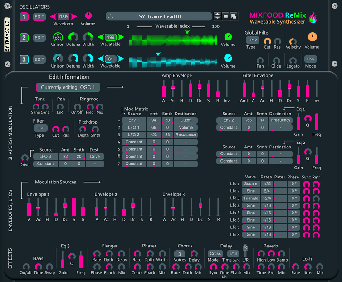
Task: Toggle Sync for Lfo 1
Action: point(307,184)
